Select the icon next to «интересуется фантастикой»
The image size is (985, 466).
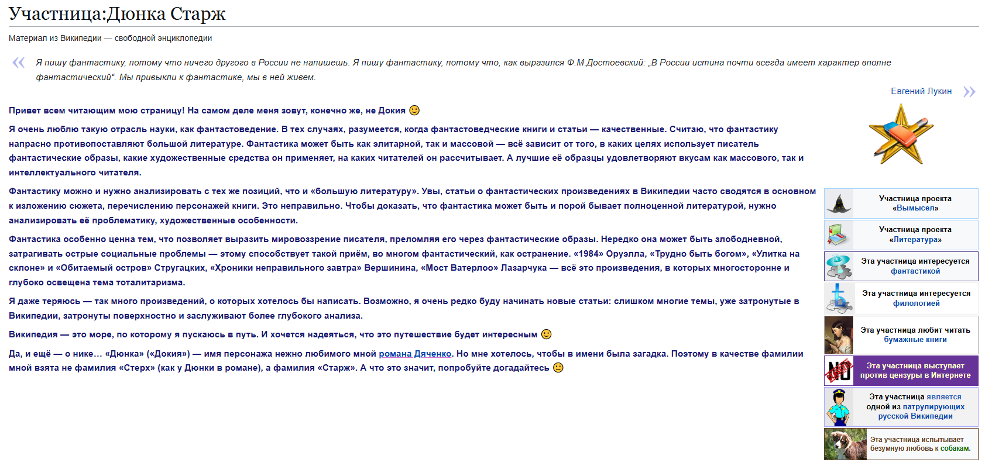(839, 266)
